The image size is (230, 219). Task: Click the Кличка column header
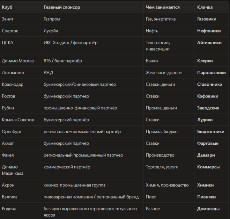click(205, 7)
